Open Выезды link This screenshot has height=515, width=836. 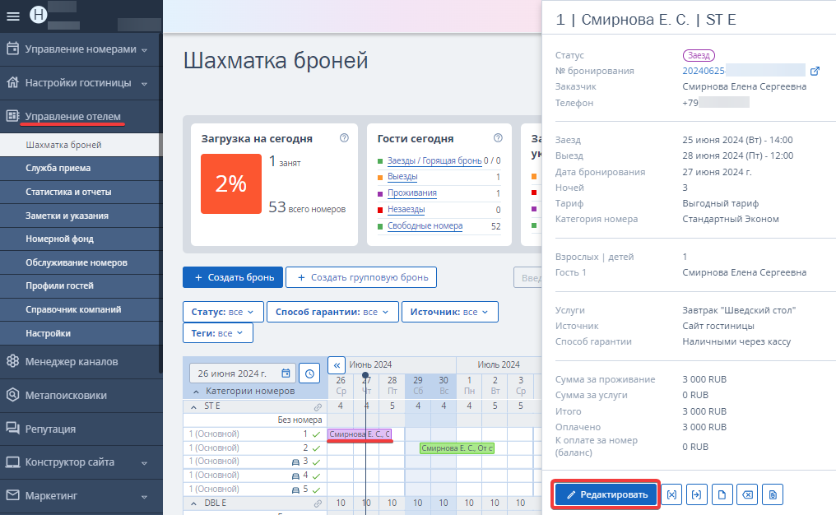402,176
